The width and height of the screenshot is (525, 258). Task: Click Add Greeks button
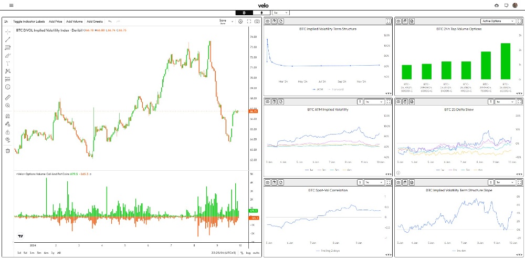[x=94, y=22]
